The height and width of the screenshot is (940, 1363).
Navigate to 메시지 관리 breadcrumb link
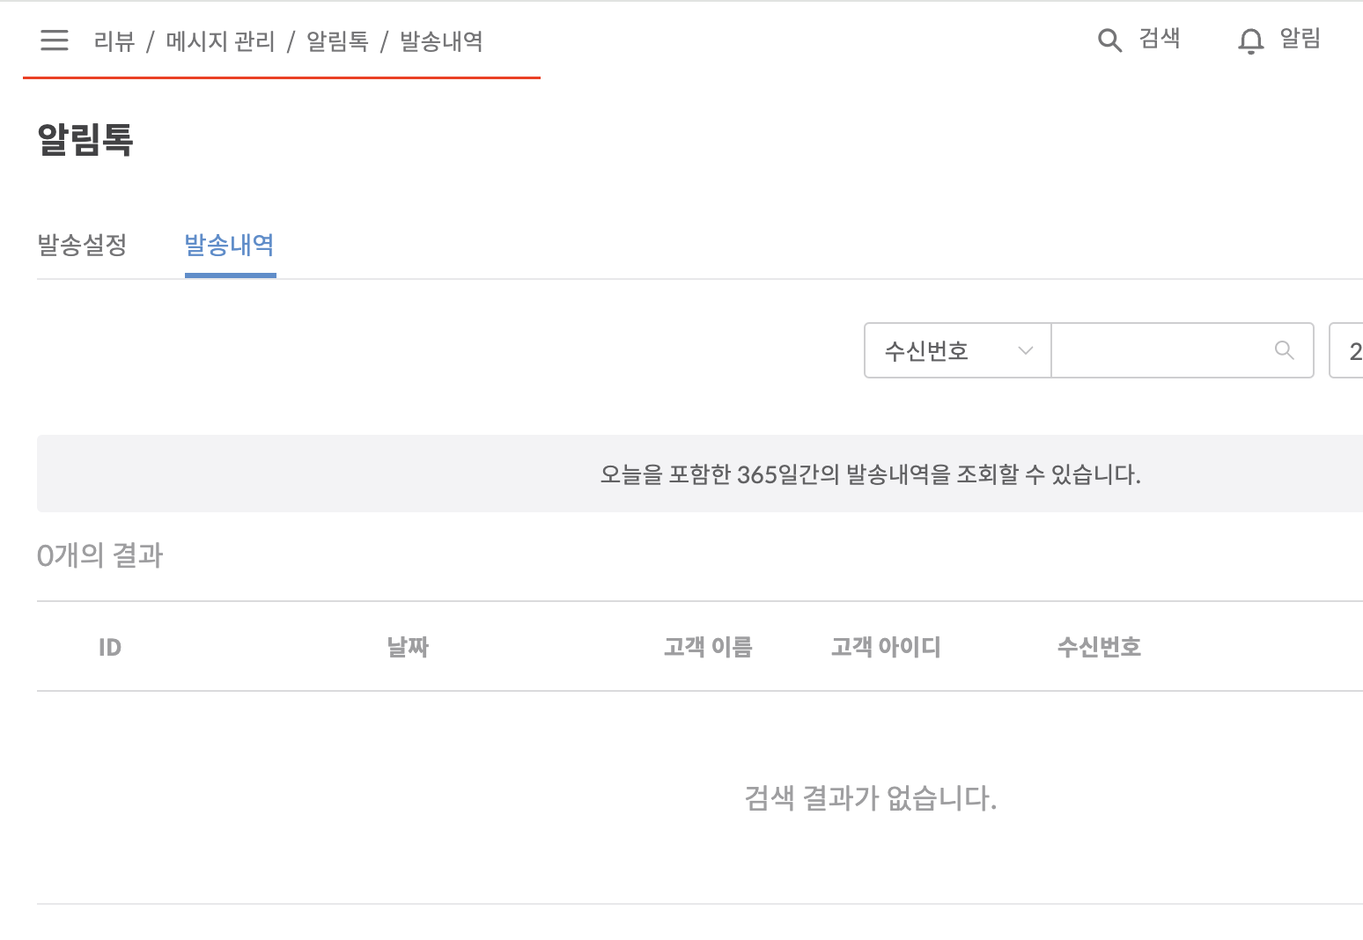tap(220, 41)
